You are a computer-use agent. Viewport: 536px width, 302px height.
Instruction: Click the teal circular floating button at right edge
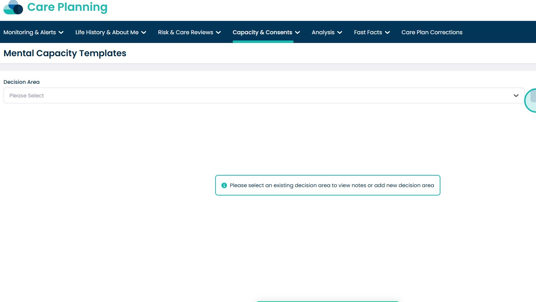click(531, 100)
